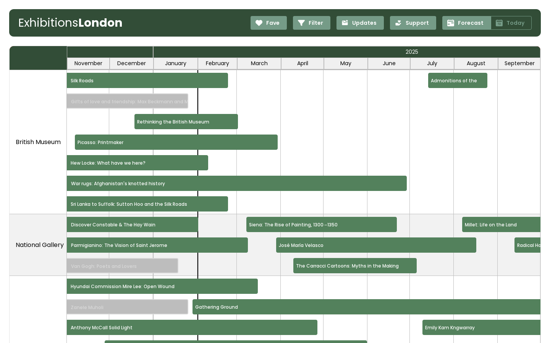Viewport: 550px width, 343px height.
Task: Select the April month header
Action: click(302, 63)
